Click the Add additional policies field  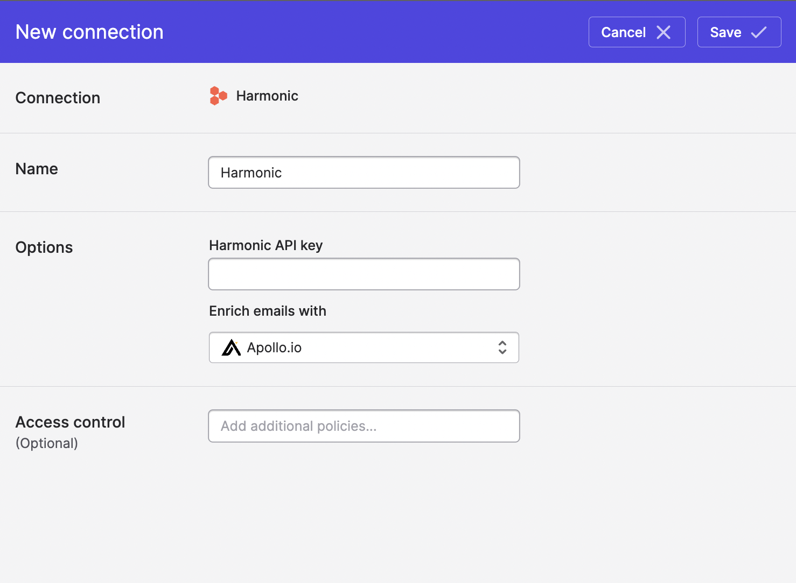pos(364,426)
